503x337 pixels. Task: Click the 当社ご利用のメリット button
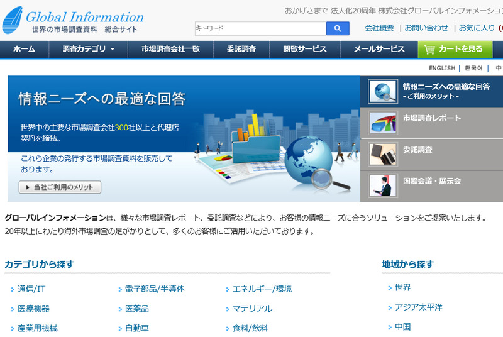[x=60, y=187]
